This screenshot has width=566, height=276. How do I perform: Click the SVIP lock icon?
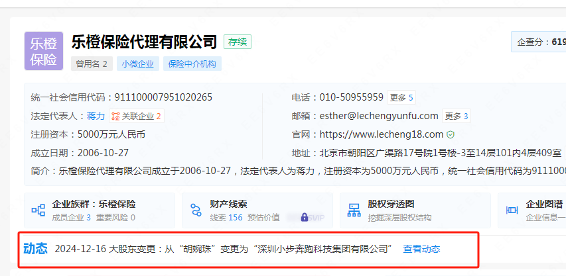(x=305, y=217)
